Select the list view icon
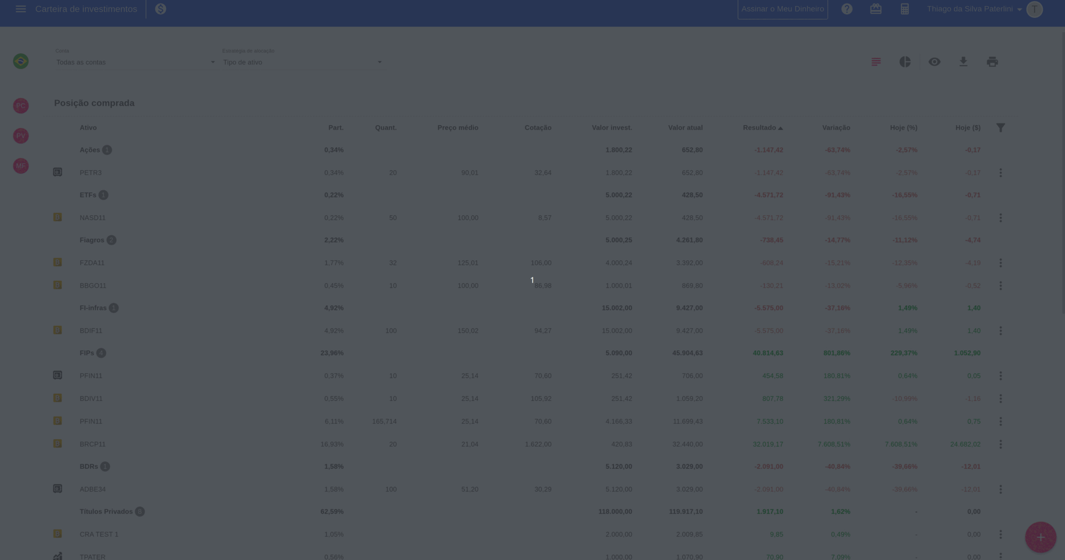 [x=875, y=62]
